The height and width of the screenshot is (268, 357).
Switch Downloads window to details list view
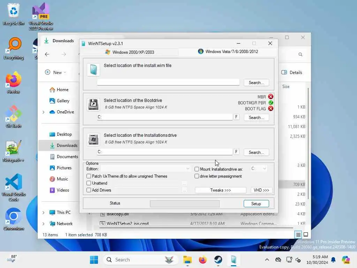click(298, 234)
